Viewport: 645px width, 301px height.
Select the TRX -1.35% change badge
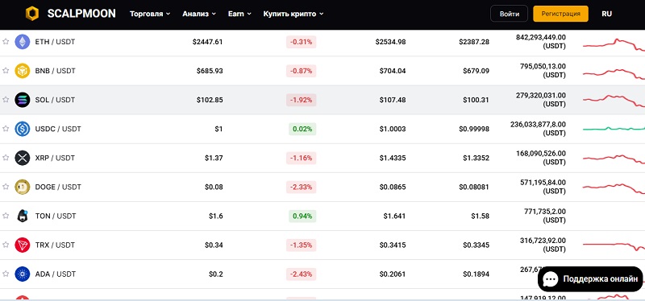pyautogui.click(x=301, y=245)
